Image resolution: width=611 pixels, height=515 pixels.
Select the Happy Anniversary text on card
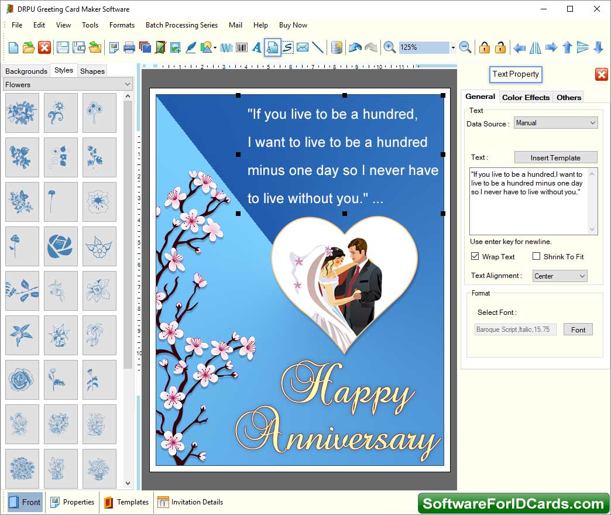tap(338, 411)
